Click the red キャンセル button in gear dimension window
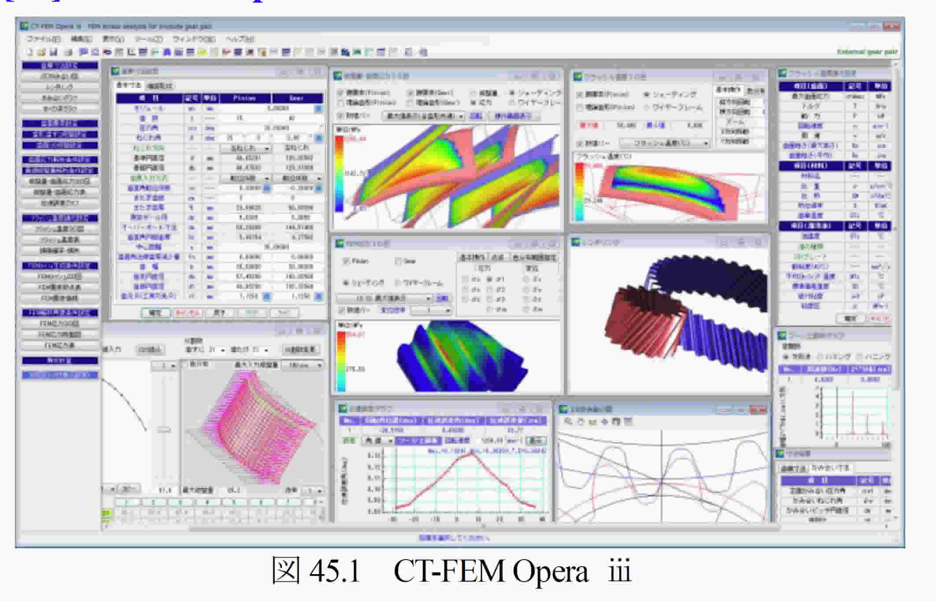936x601 pixels. coord(187,313)
